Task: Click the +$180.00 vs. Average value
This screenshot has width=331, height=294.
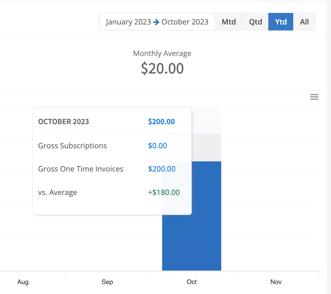Action: point(164,192)
